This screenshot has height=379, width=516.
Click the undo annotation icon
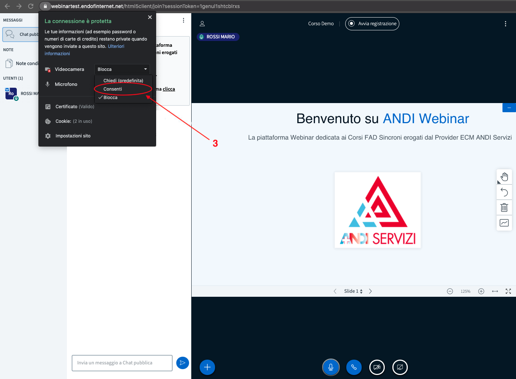click(x=504, y=192)
